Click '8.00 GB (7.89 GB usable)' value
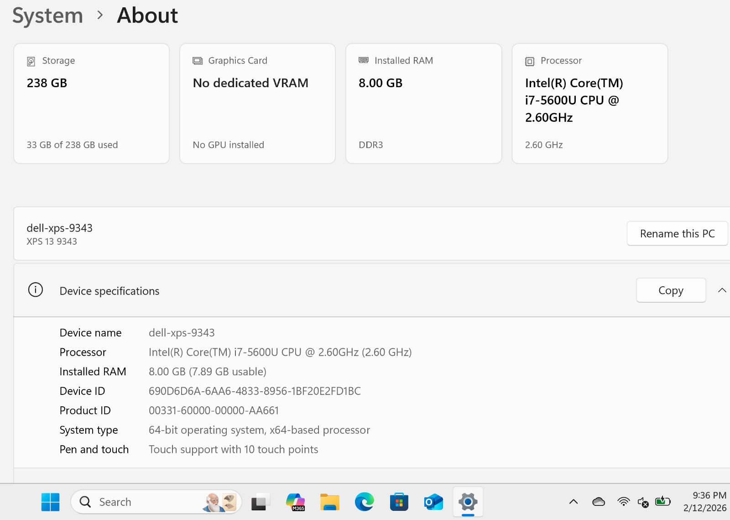This screenshot has width=730, height=520. (208, 372)
